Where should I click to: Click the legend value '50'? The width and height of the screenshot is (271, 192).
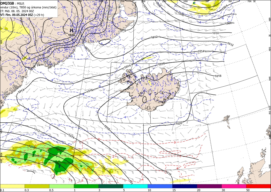248,190
